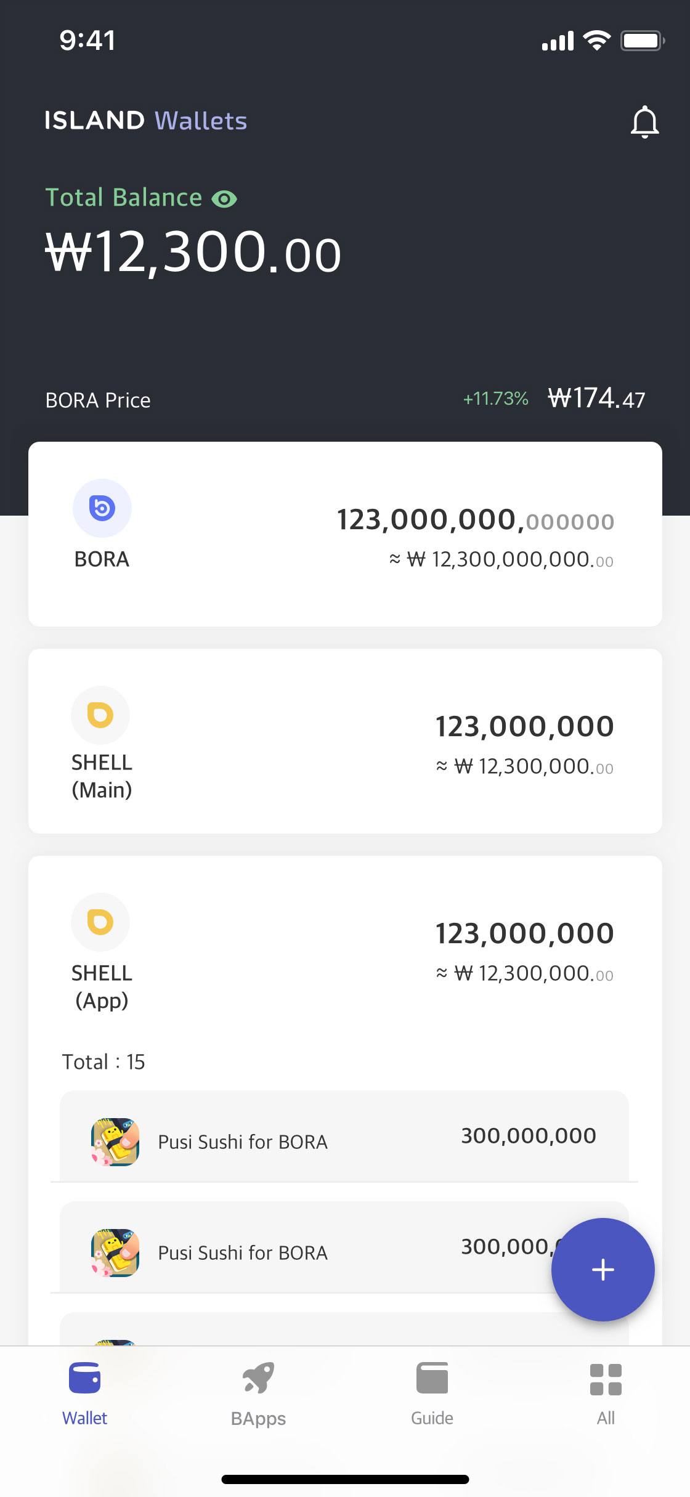Tap the SHELL (Main) coin icon
Image resolution: width=690 pixels, height=1497 pixels.
pyautogui.click(x=100, y=715)
